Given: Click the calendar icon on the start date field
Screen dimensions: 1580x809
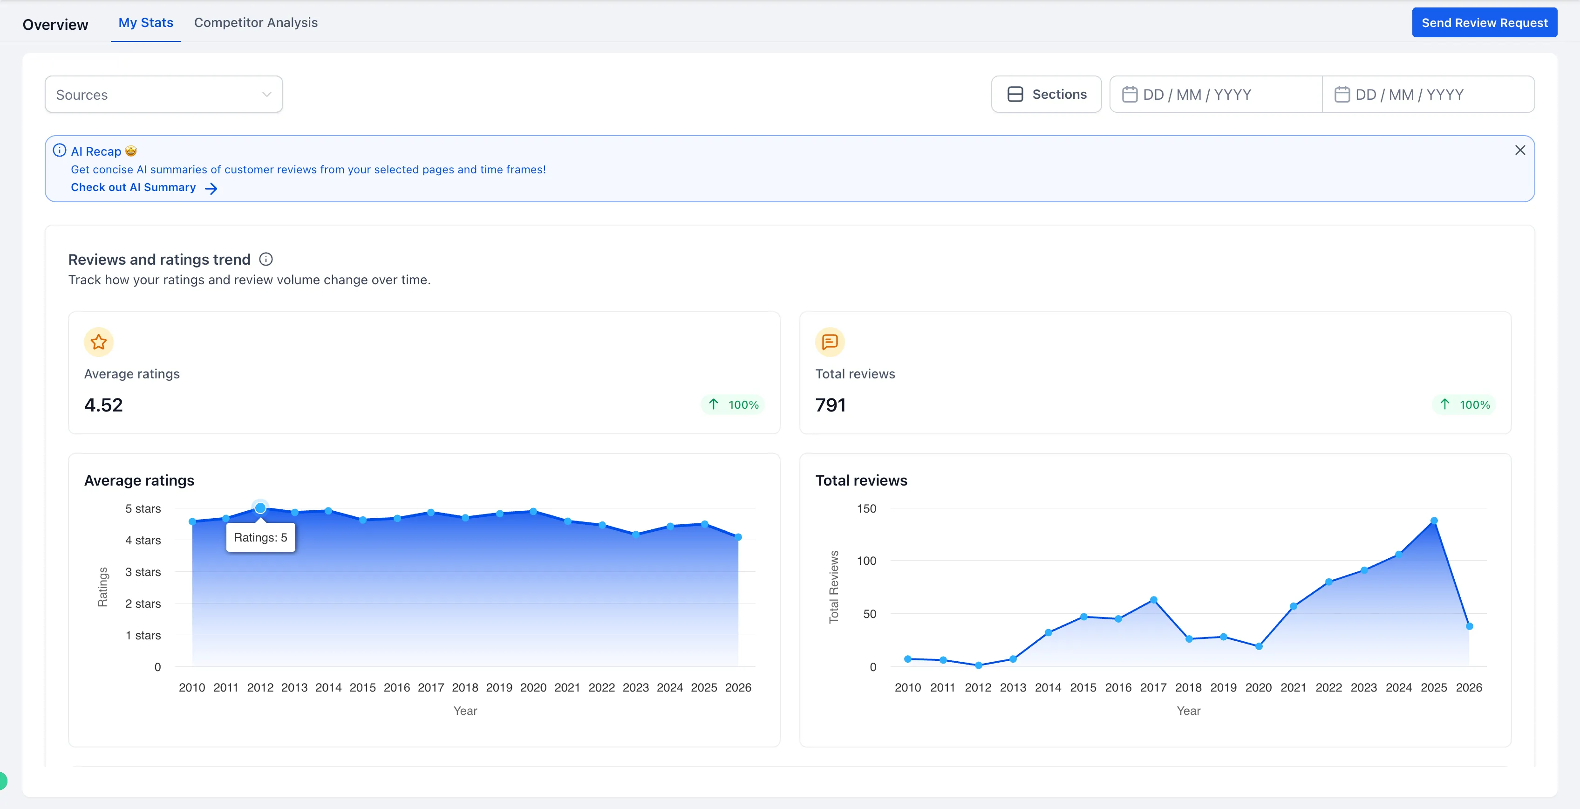Looking at the screenshot, I should [x=1131, y=94].
